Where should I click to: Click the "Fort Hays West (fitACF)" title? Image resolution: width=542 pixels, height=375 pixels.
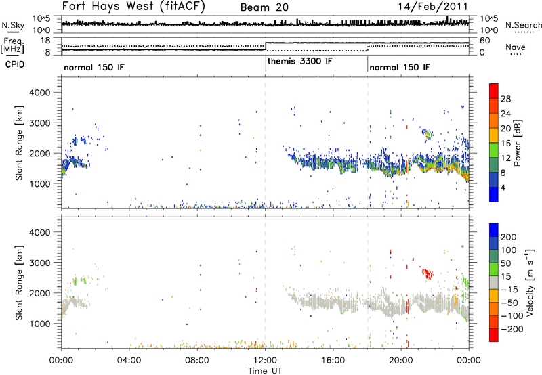pos(133,7)
